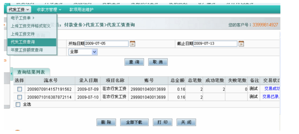Screen dimensions: 299x134
Task: Tick checkbox for record 2009070914157191562
Action: coord(20,89)
